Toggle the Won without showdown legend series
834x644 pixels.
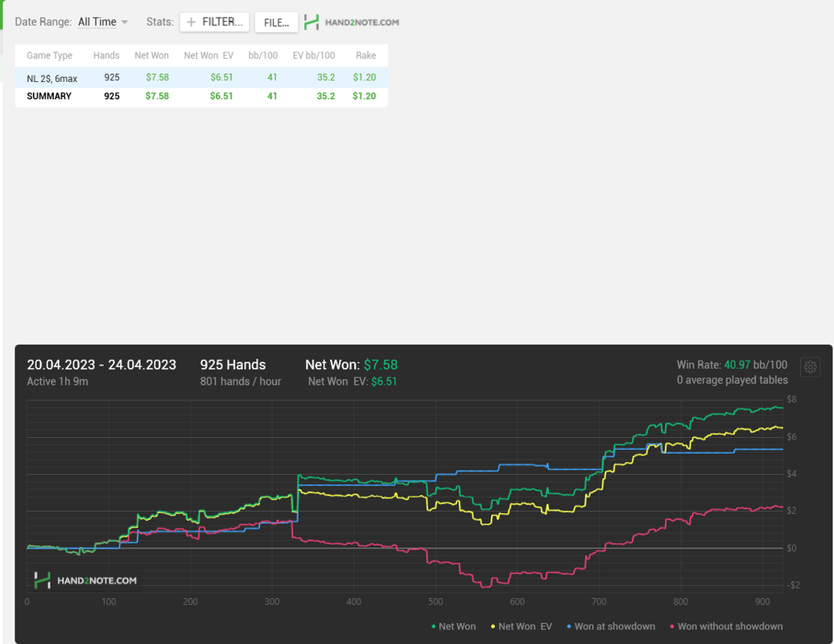pyautogui.click(x=726, y=626)
